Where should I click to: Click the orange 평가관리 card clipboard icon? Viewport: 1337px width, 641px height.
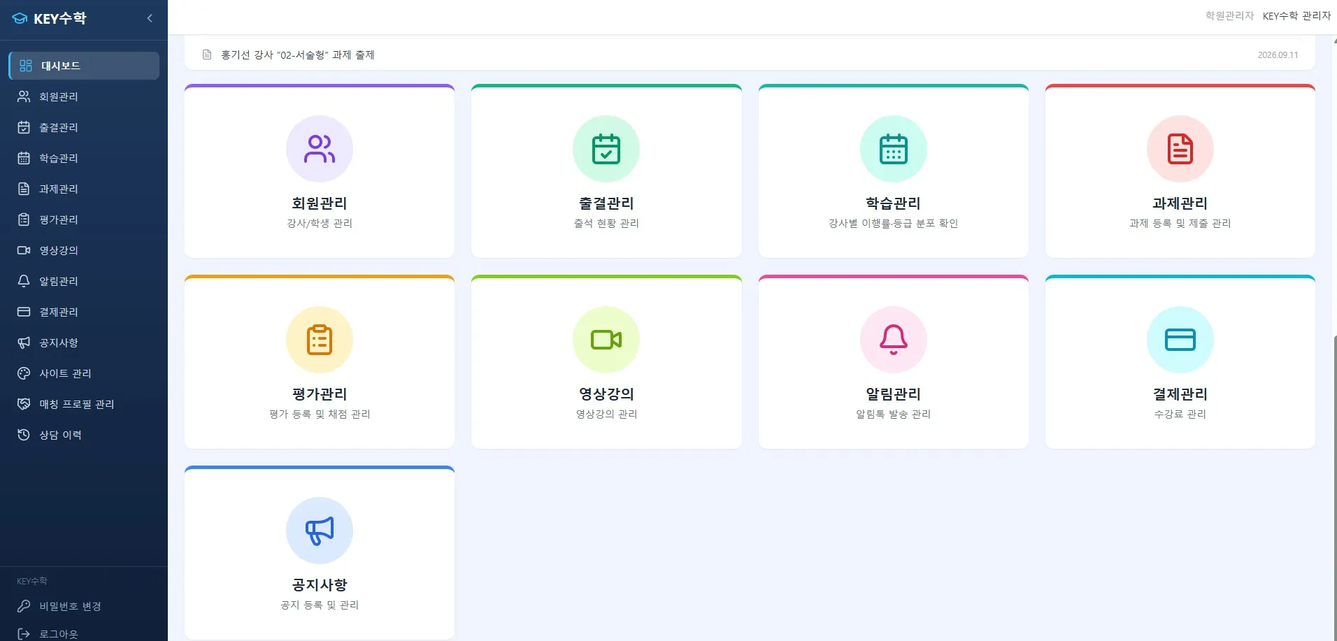(x=320, y=340)
